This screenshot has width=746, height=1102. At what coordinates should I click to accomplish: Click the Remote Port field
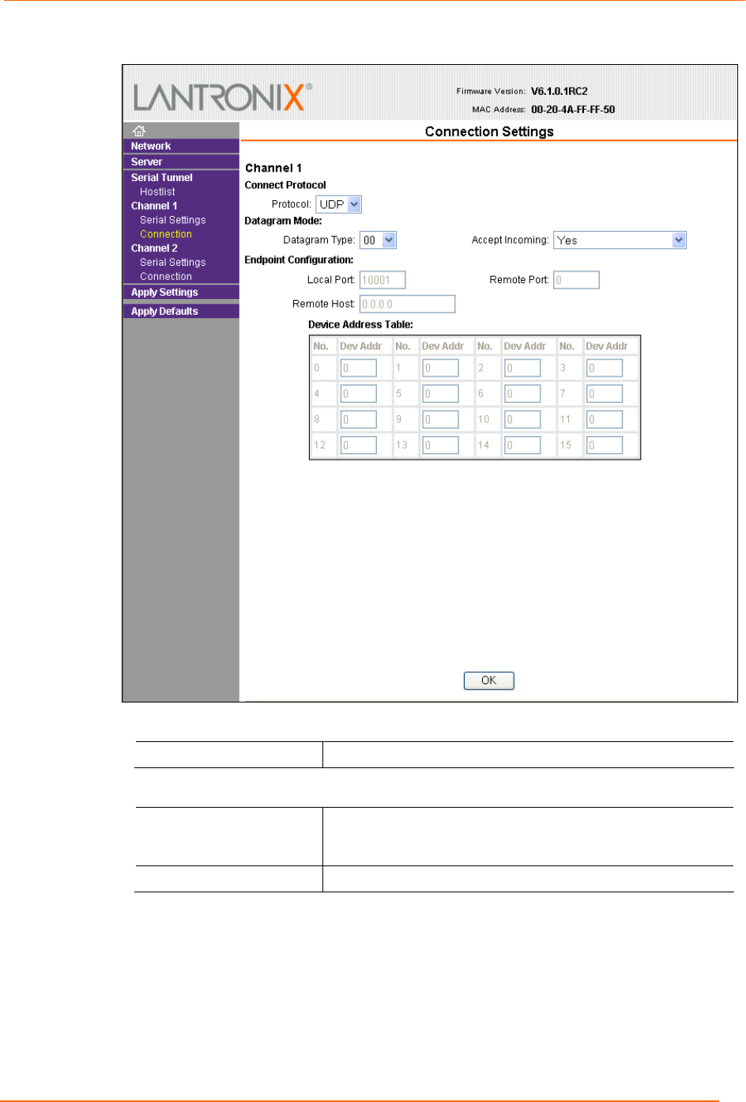point(576,280)
